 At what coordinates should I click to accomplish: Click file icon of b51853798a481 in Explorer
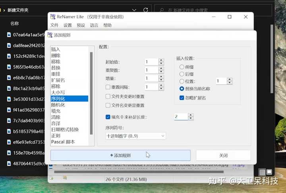point(9,131)
